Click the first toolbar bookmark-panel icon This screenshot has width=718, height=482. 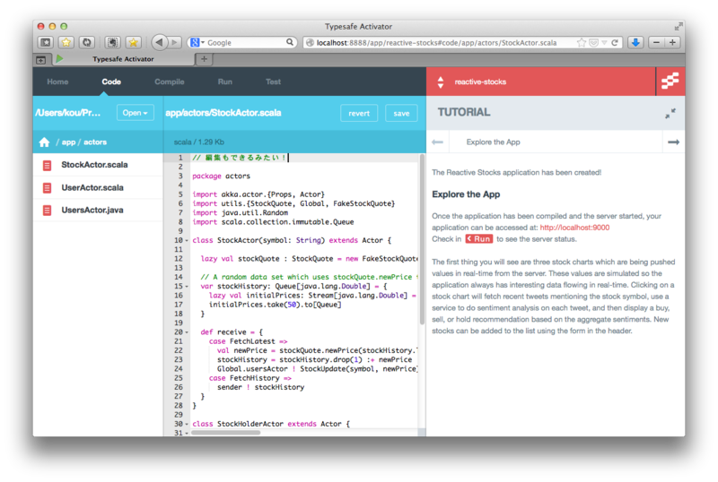tap(46, 42)
